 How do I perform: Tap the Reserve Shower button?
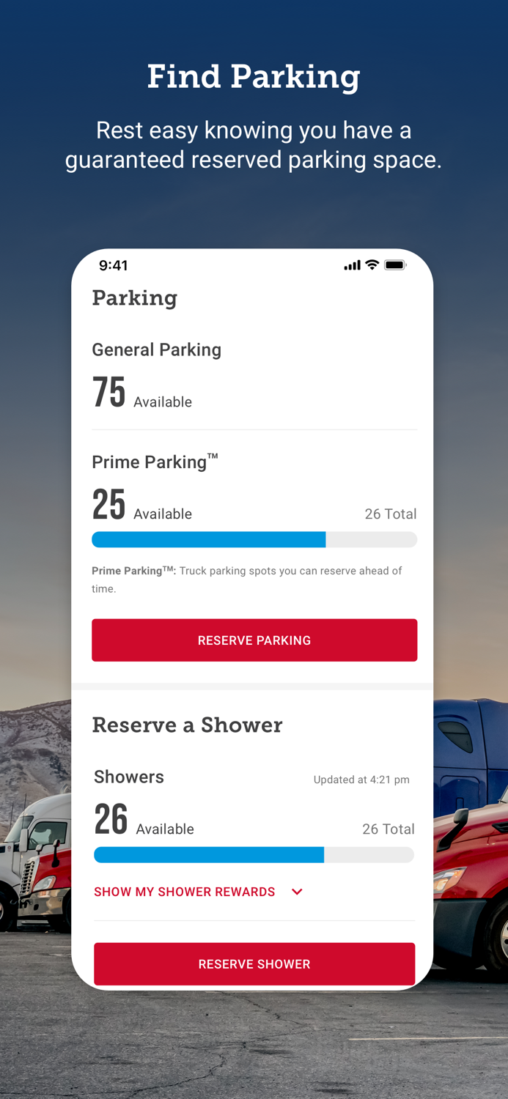pyautogui.click(x=254, y=963)
